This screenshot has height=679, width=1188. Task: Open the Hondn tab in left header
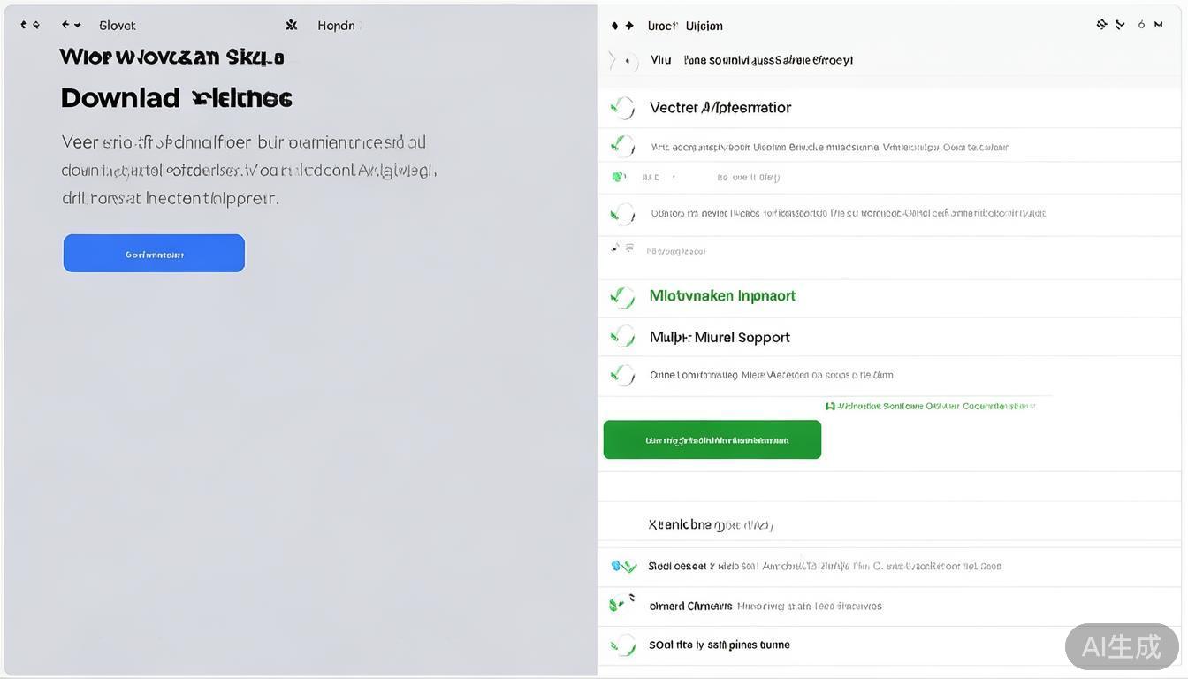tap(336, 26)
